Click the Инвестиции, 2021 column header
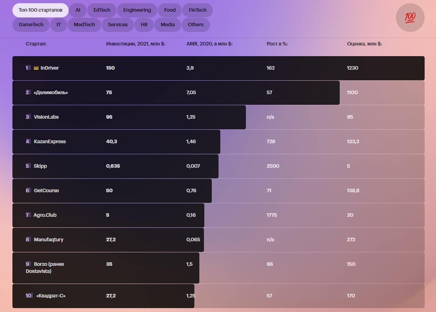Screen dimensions: 436x312 [x=135, y=44]
